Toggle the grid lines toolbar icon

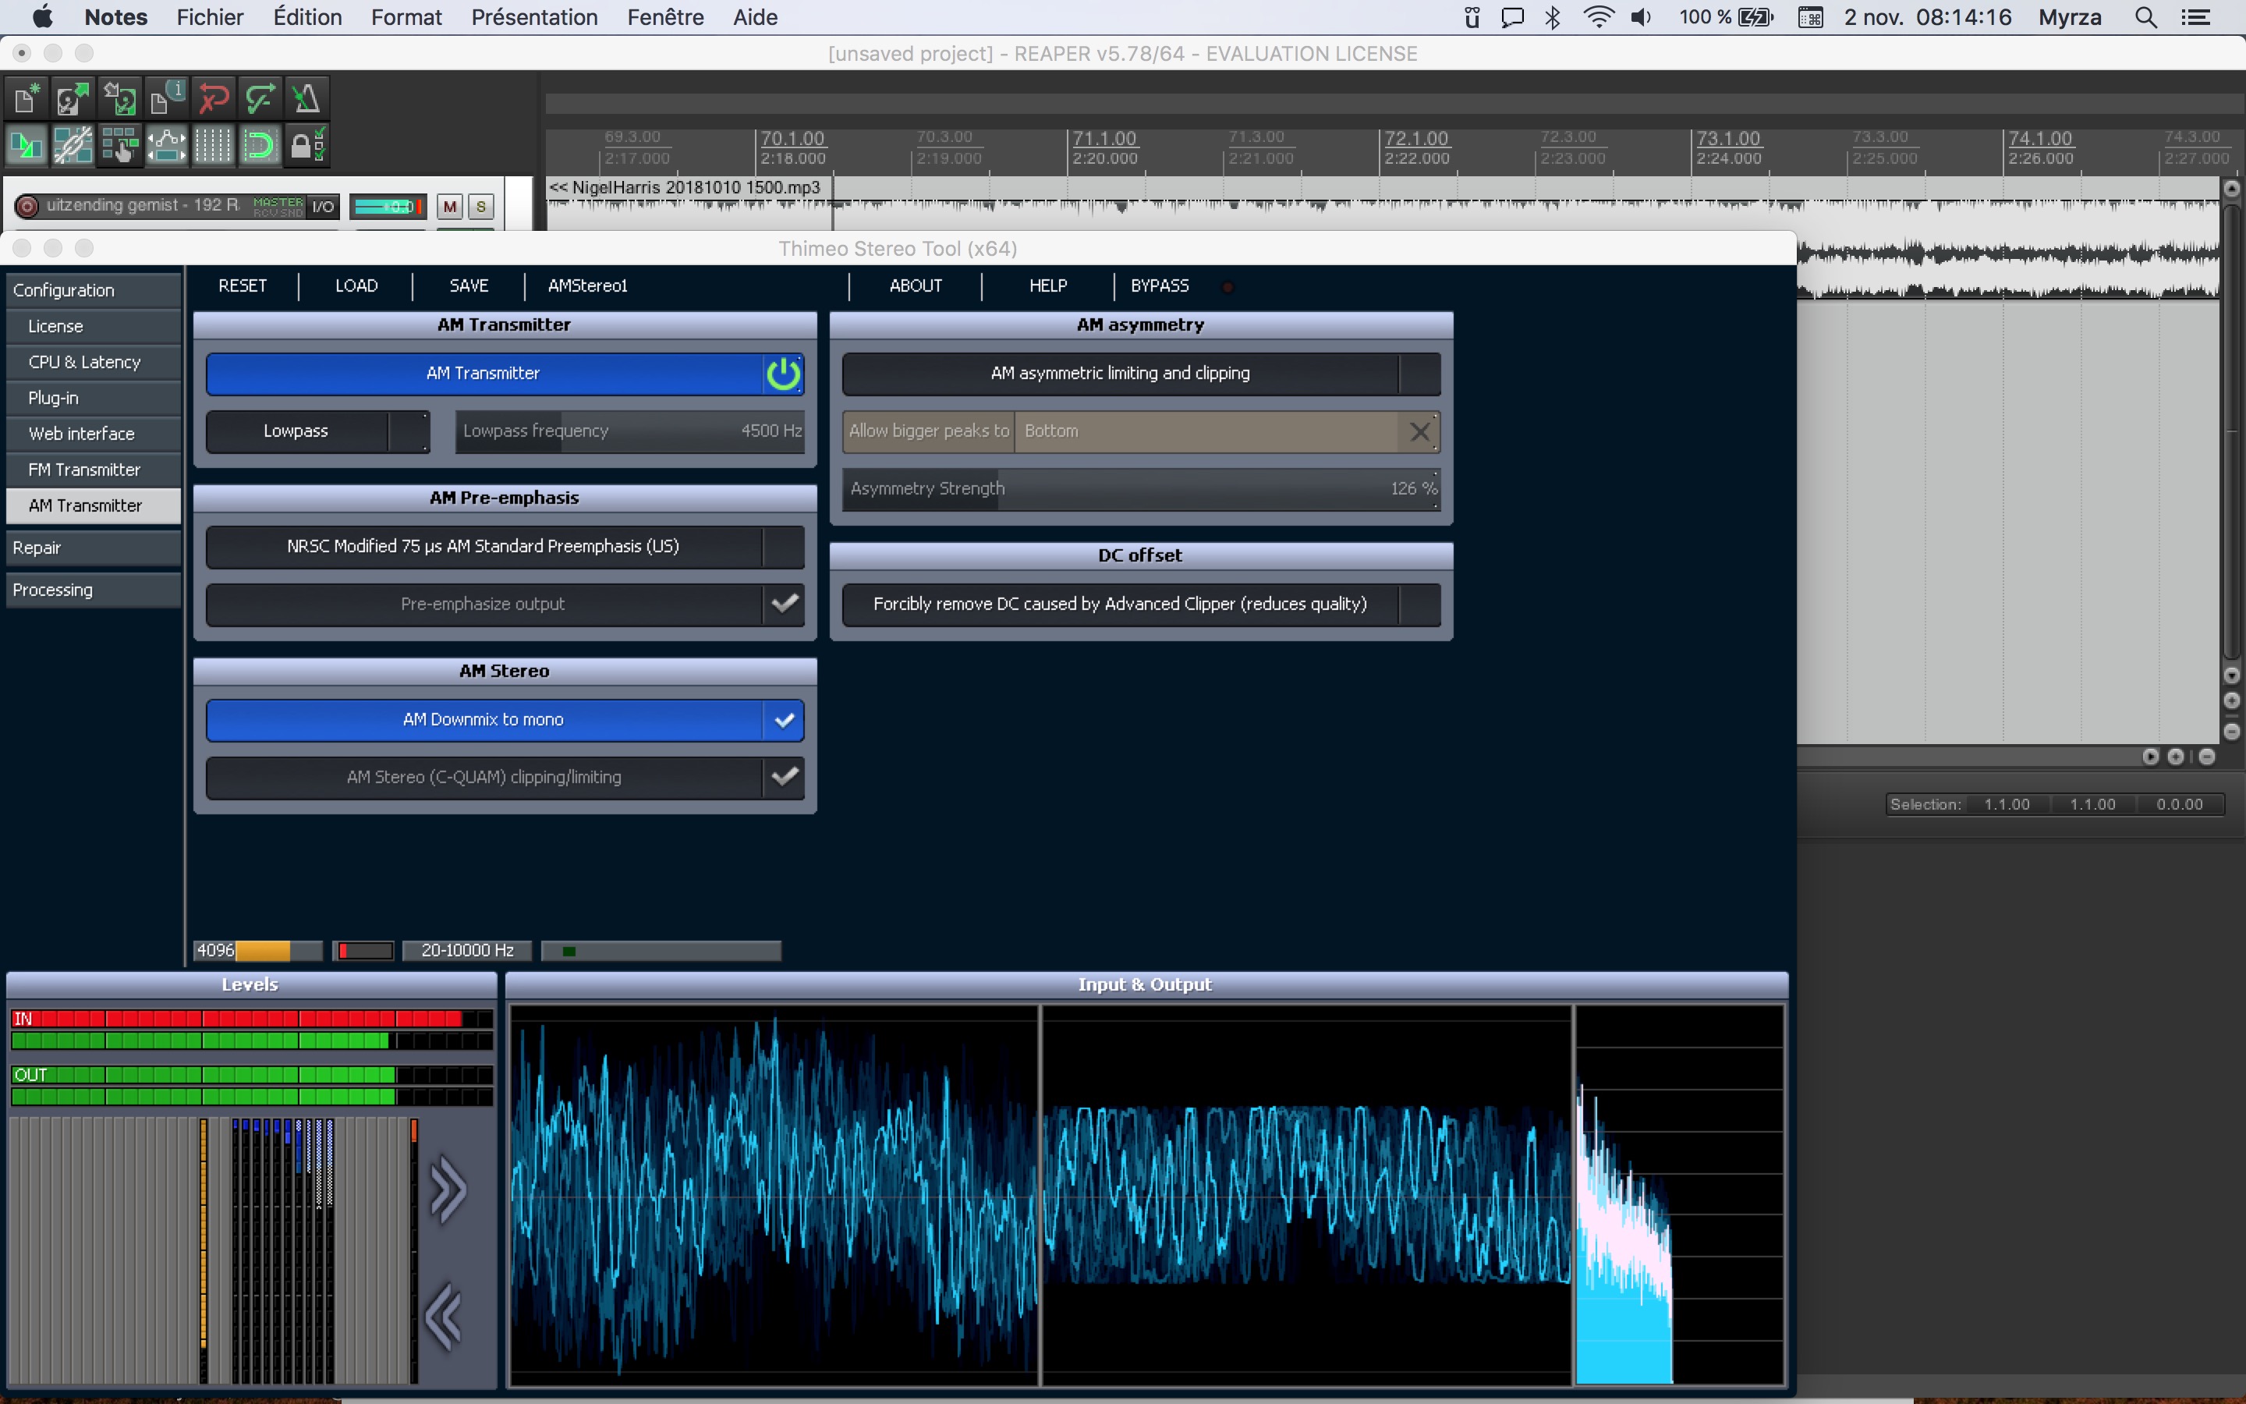(x=213, y=145)
